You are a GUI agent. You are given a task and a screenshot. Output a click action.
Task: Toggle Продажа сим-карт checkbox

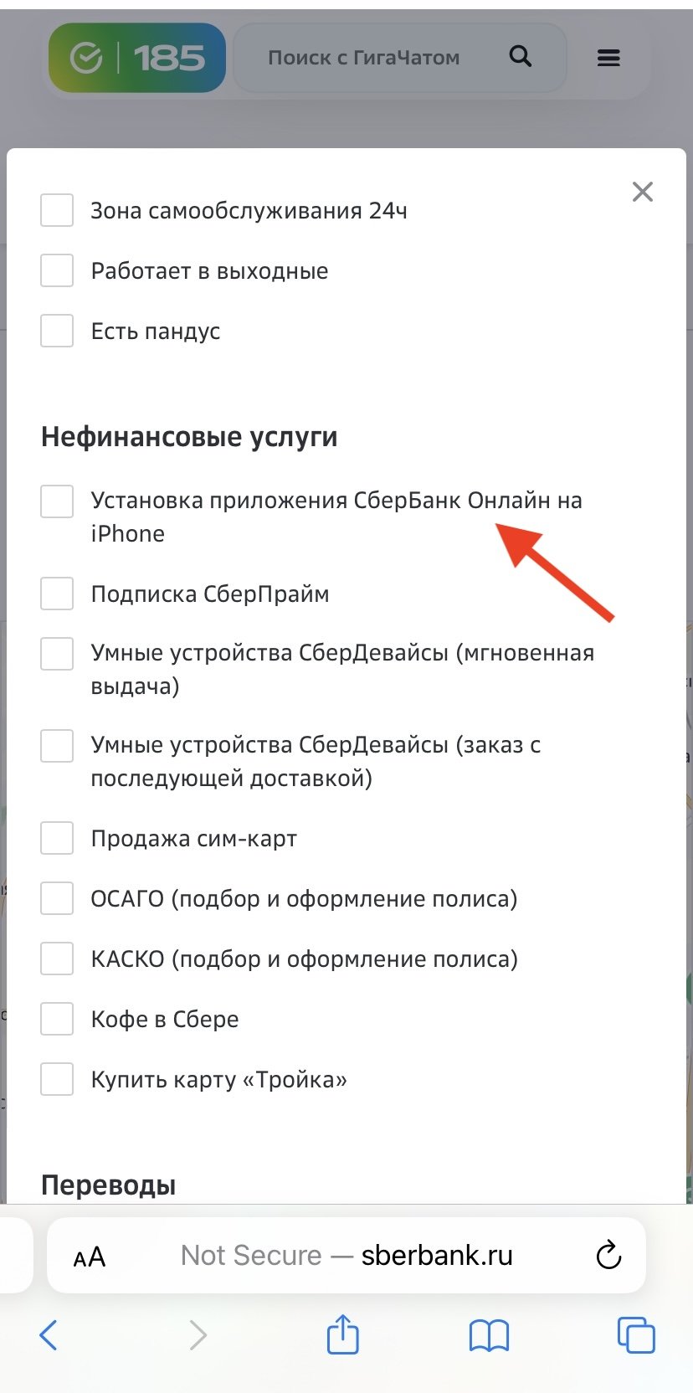[57, 838]
